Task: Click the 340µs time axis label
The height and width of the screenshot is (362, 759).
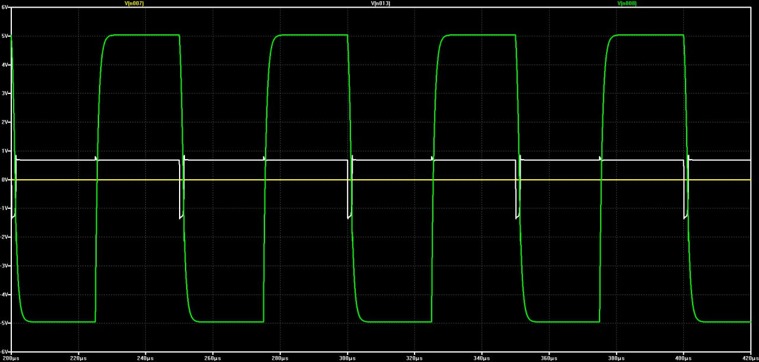Action: pos(482,358)
